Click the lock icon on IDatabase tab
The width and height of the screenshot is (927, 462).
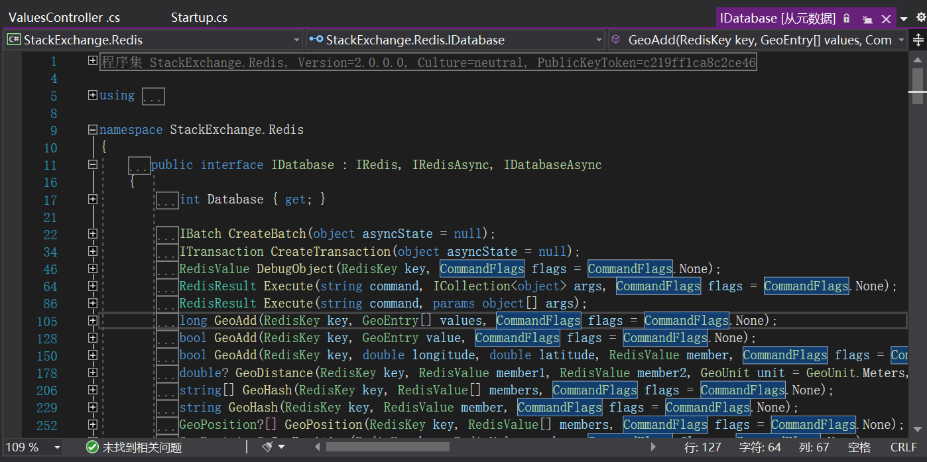847,19
